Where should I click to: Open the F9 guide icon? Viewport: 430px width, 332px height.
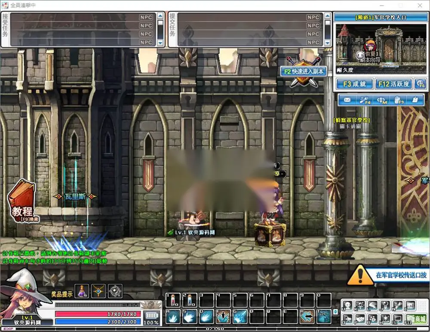399,100
